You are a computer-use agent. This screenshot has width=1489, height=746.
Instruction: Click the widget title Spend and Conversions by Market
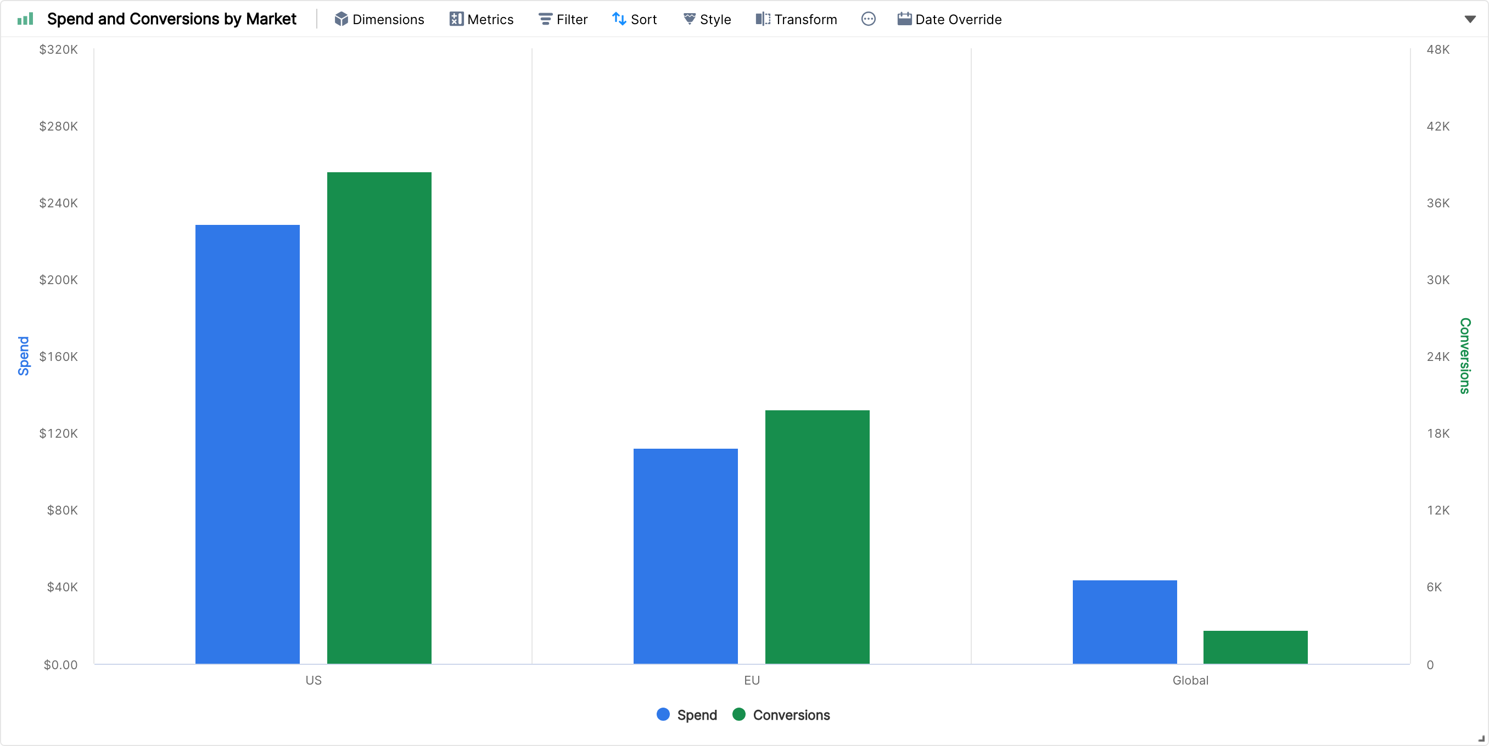coord(172,19)
